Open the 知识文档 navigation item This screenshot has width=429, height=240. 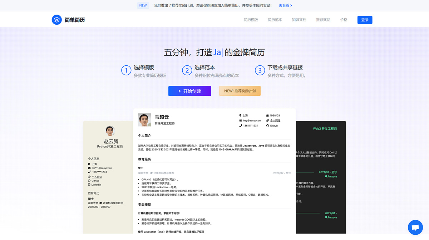click(299, 20)
